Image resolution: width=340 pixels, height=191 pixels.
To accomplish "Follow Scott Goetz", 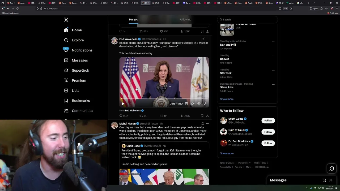I will point(268,121).
